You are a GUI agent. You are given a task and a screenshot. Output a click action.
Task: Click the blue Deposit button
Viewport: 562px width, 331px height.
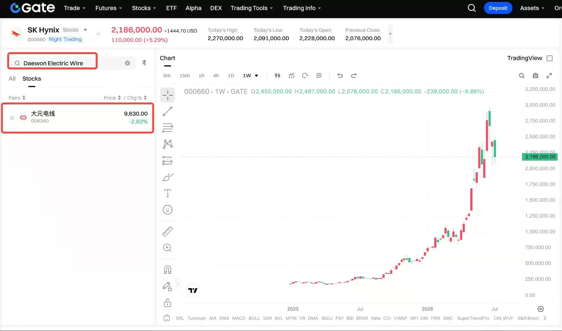498,8
